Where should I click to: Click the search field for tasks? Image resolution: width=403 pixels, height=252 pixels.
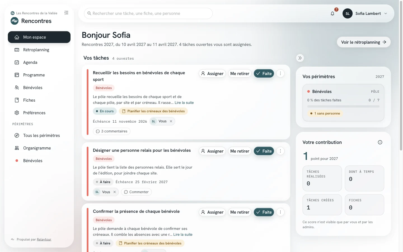(x=148, y=13)
